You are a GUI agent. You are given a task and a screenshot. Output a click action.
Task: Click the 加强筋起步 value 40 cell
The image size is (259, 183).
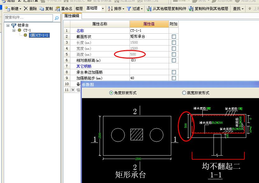[x=149, y=78]
